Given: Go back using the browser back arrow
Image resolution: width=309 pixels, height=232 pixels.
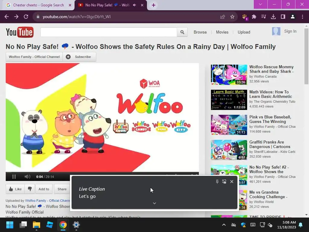Looking at the screenshot, I should [x=7, y=17].
